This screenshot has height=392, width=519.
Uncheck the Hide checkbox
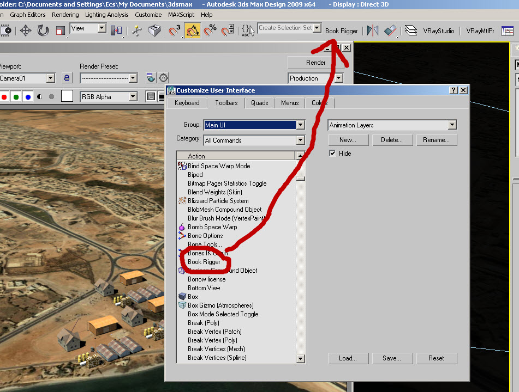332,153
